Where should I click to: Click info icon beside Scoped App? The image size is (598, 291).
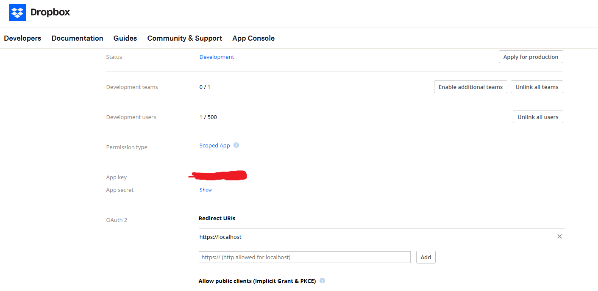pos(236,145)
